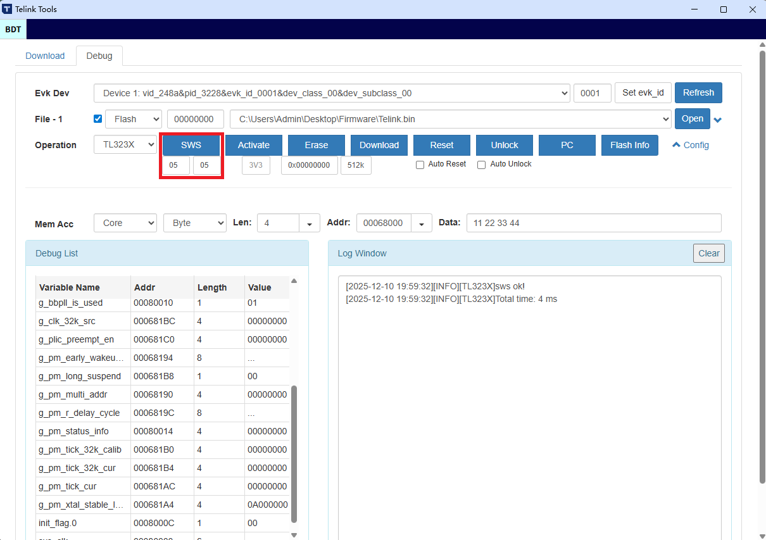766x540 pixels.
Task: Reset the connected device
Action: 441,145
